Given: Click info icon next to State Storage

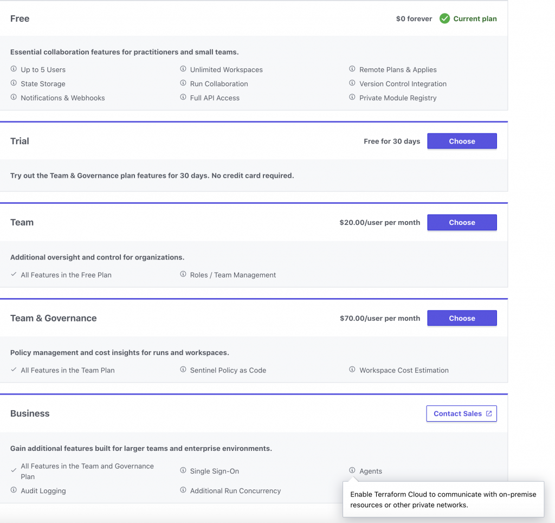Looking at the screenshot, I should coord(14,83).
